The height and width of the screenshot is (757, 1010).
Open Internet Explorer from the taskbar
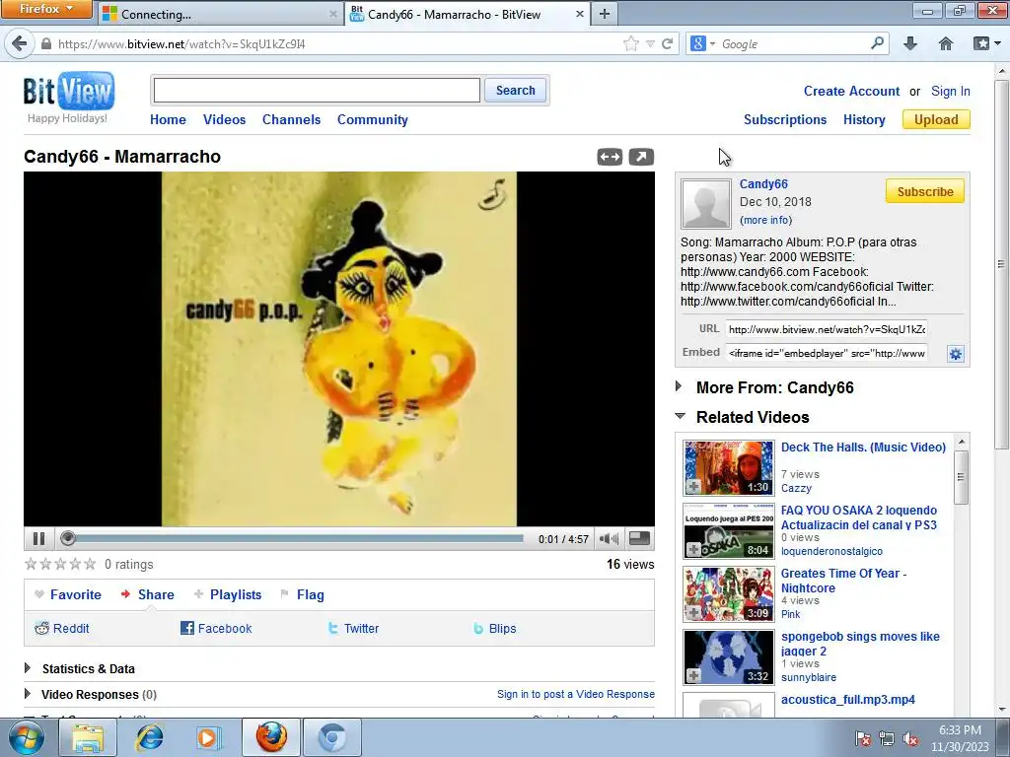coord(150,737)
